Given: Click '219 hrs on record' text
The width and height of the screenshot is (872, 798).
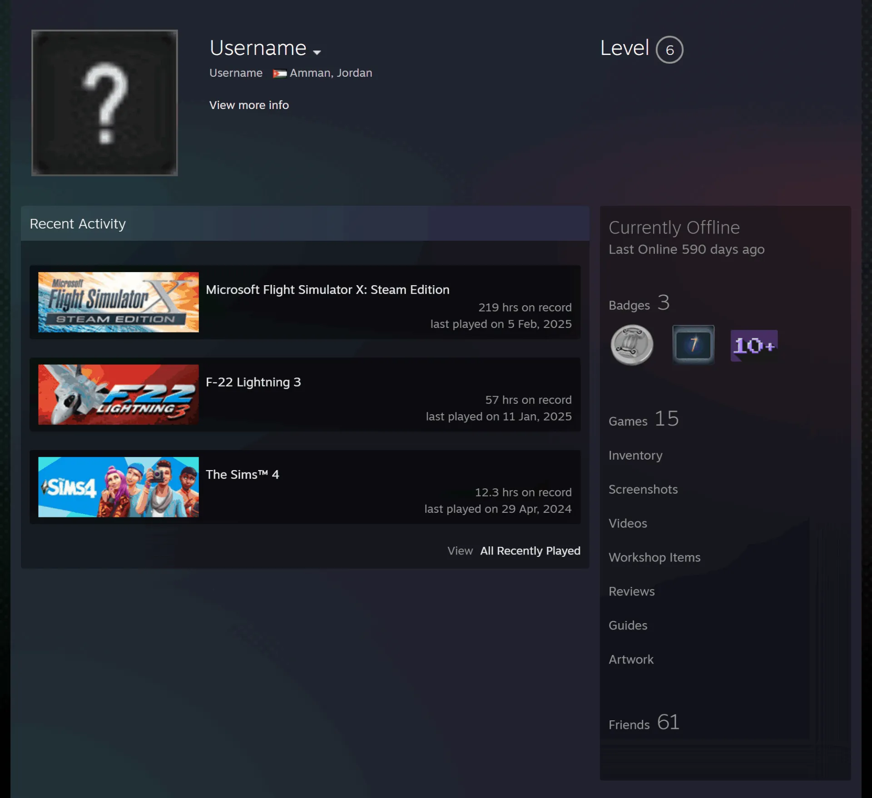Looking at the screenshot, I should [x=525, y=307].
